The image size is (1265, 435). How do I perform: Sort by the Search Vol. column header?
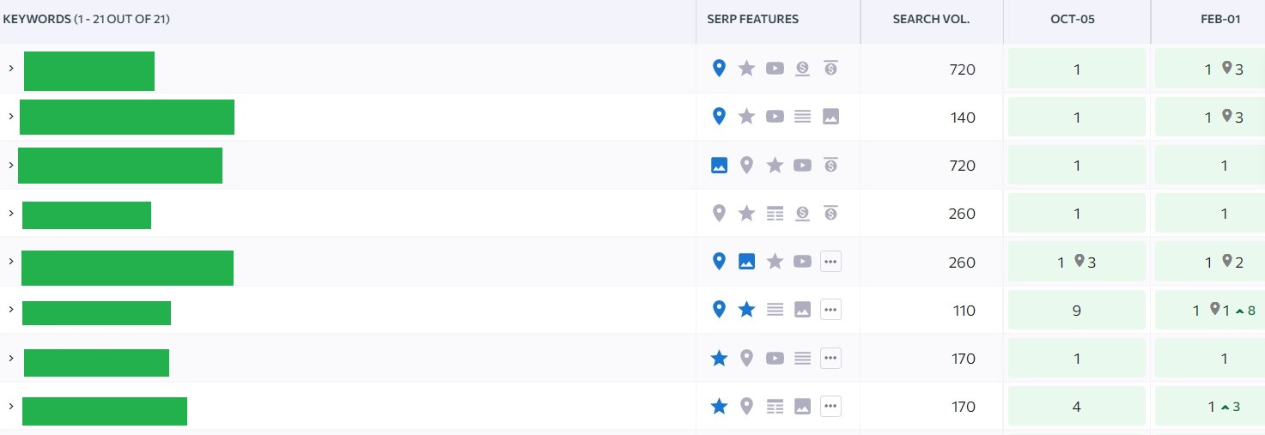click(931, 19)
